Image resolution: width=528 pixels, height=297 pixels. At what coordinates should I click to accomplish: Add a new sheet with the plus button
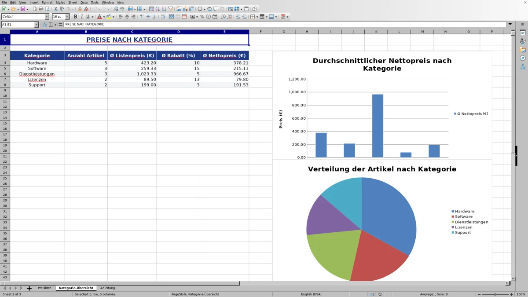29,288
